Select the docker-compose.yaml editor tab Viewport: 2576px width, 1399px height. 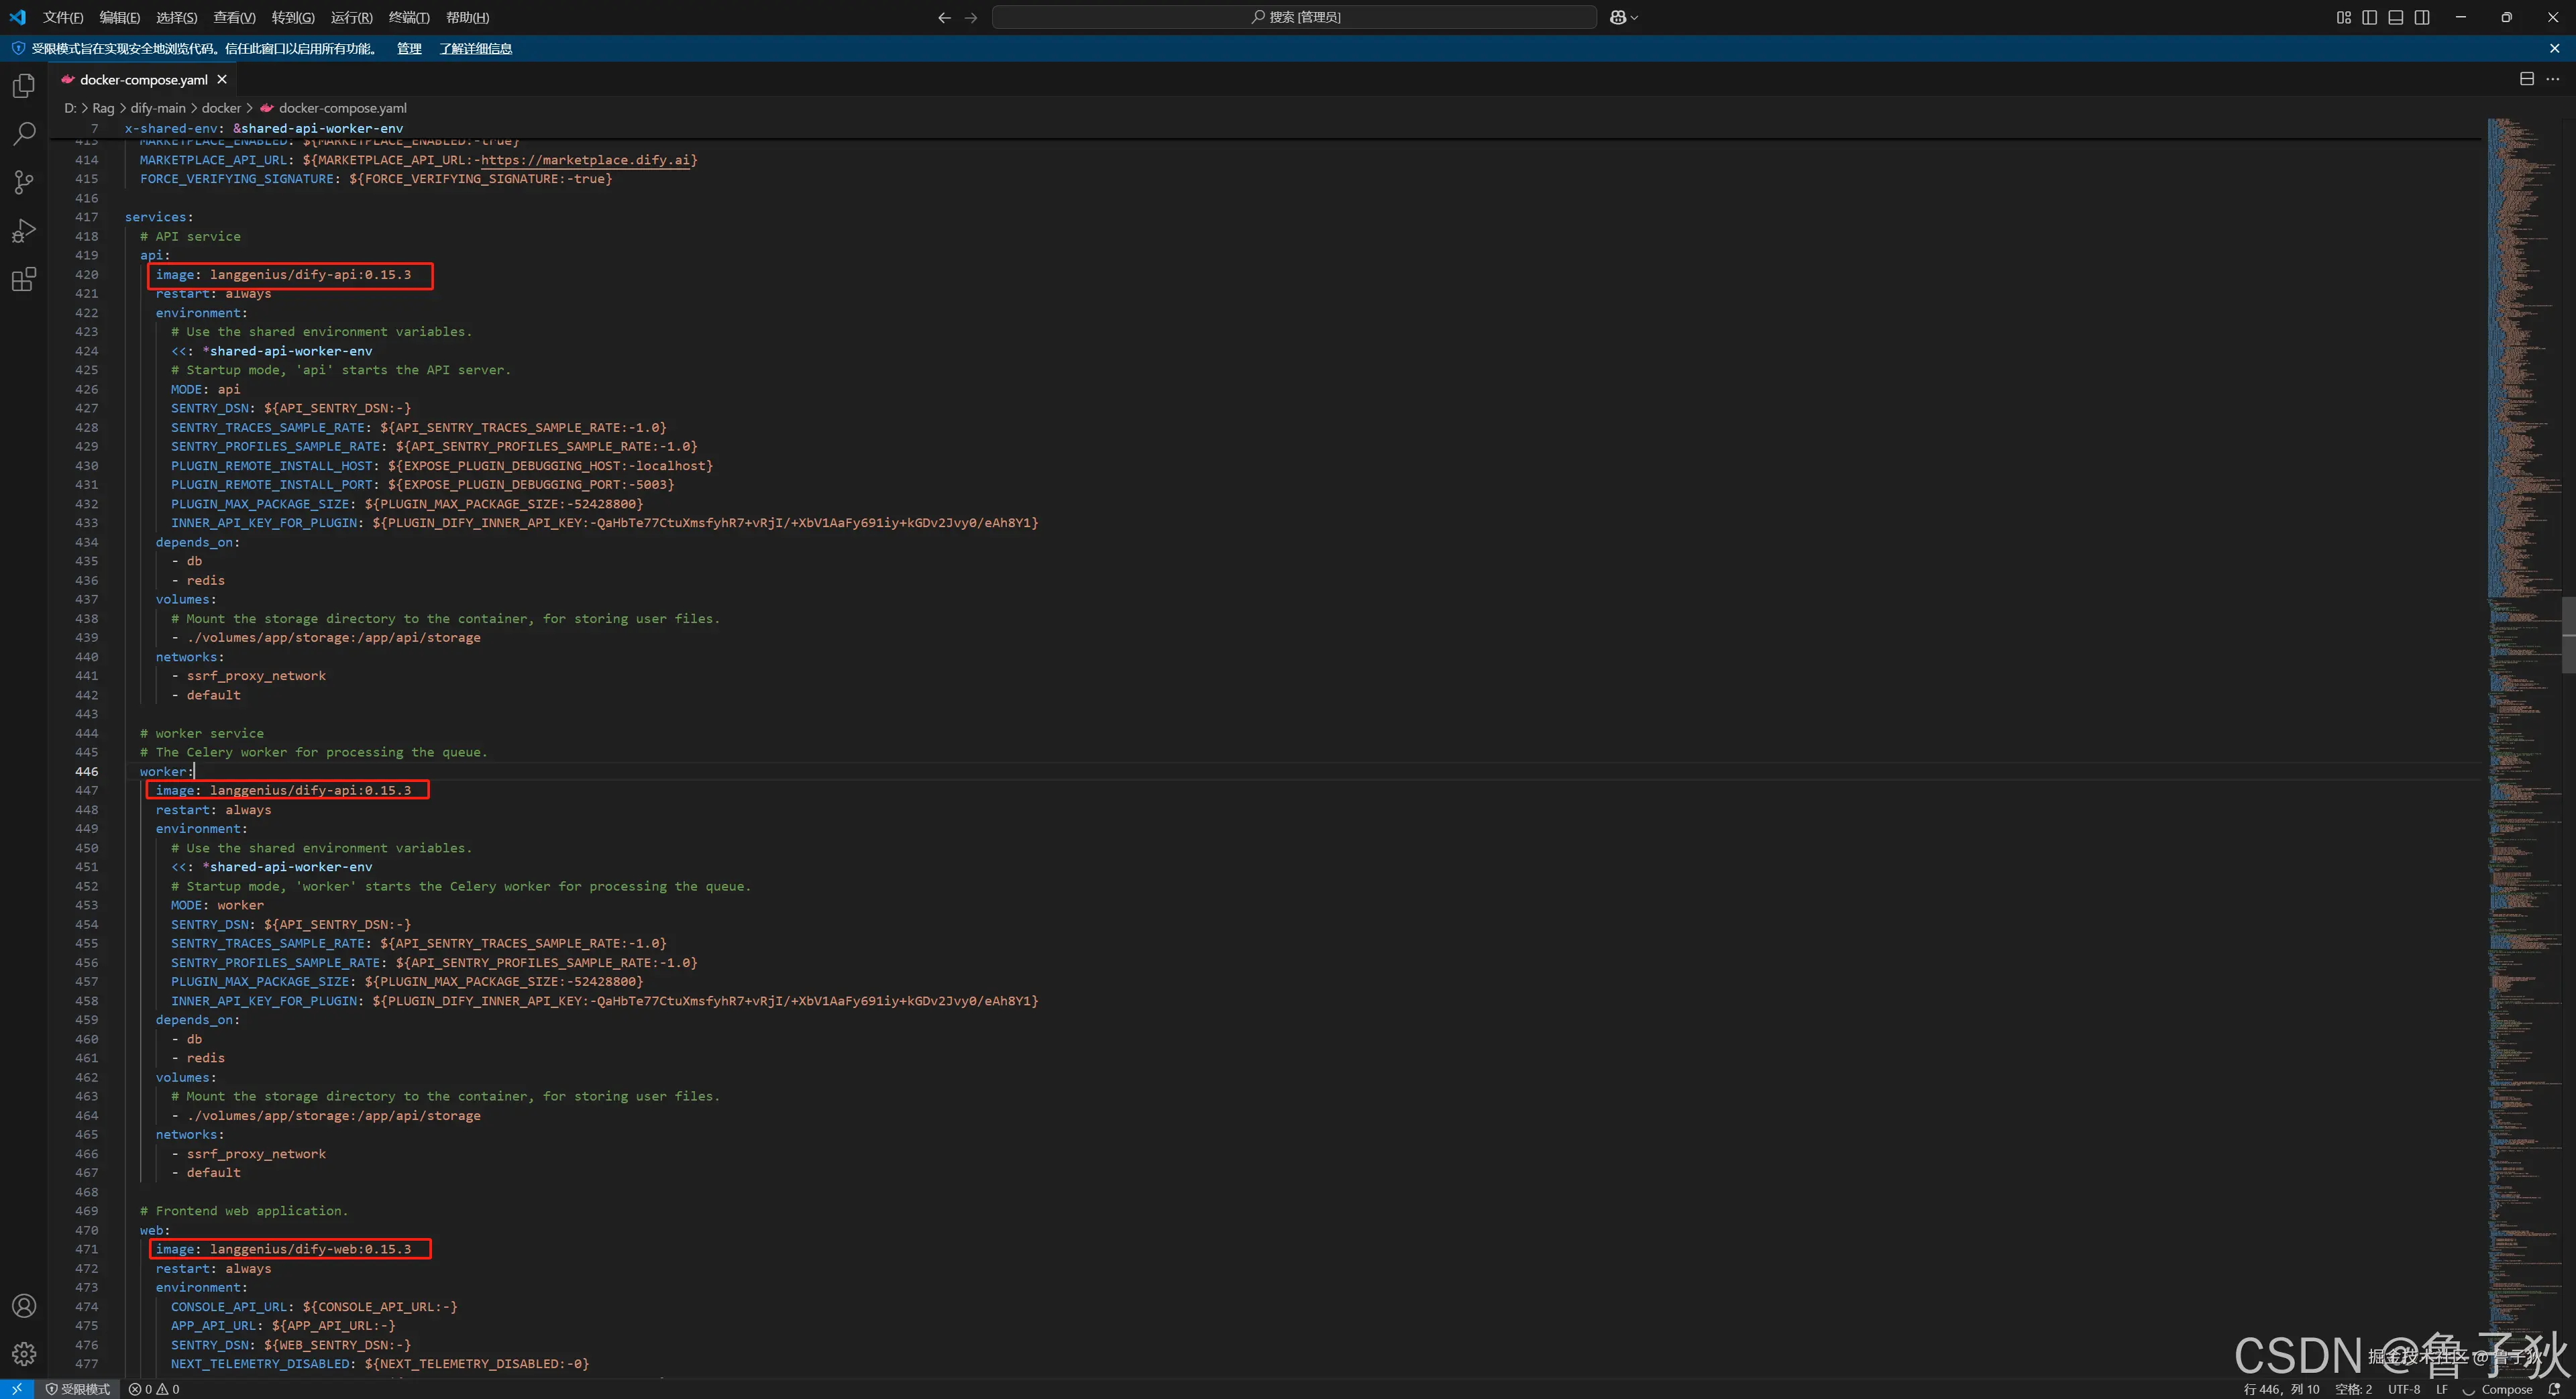coord(143,79)
